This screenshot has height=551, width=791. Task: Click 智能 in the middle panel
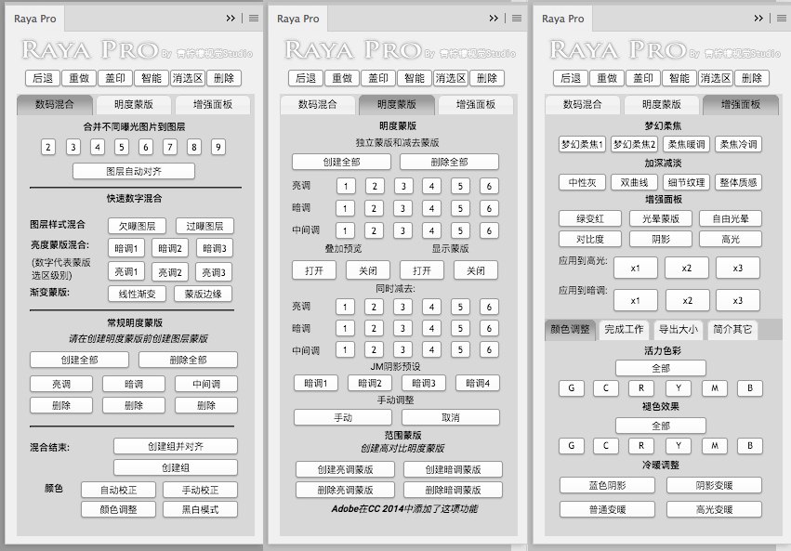415,78
